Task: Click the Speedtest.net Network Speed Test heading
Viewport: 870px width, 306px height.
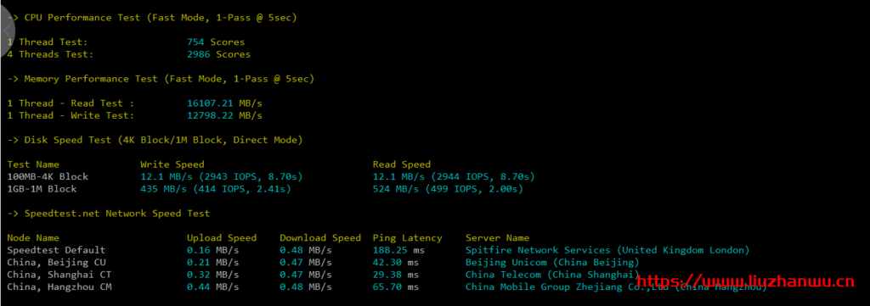Action: pyautogui.click(x=109, y=213)
